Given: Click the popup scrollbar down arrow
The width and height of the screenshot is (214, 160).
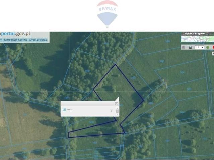Looking at the screenshot, I should tap(117, 114).
